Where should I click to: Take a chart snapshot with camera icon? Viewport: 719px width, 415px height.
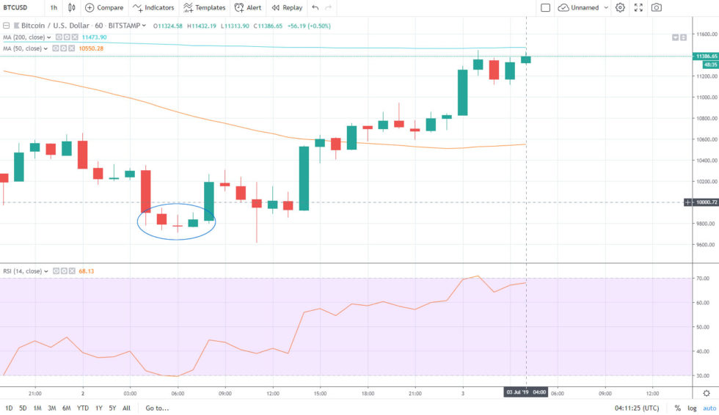[657, 7]
